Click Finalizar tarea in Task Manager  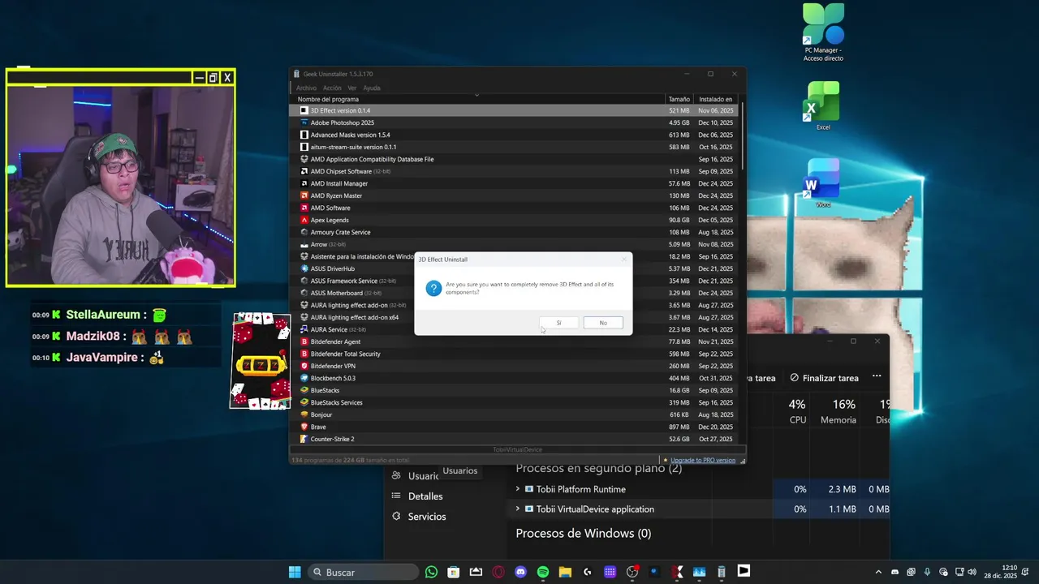click(824, 378)
